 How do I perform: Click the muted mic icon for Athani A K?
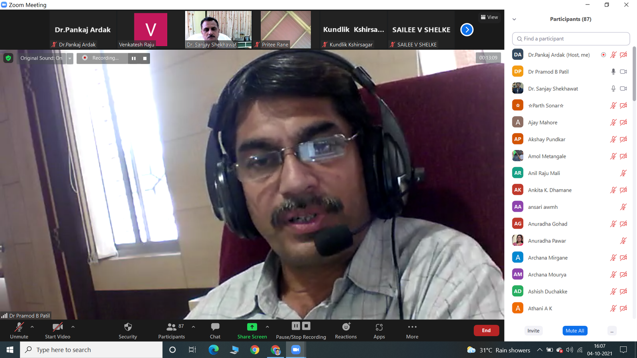613,308
